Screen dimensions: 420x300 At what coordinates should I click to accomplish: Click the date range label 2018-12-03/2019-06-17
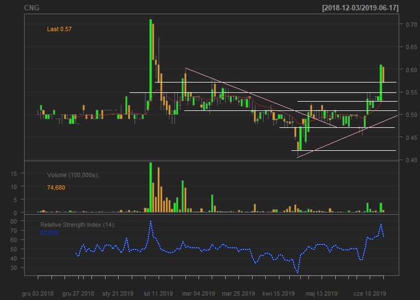click(360, 8)
